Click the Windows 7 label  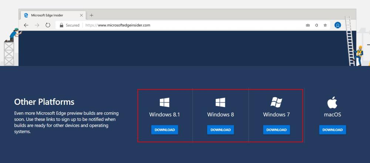(x=276, y=115)
